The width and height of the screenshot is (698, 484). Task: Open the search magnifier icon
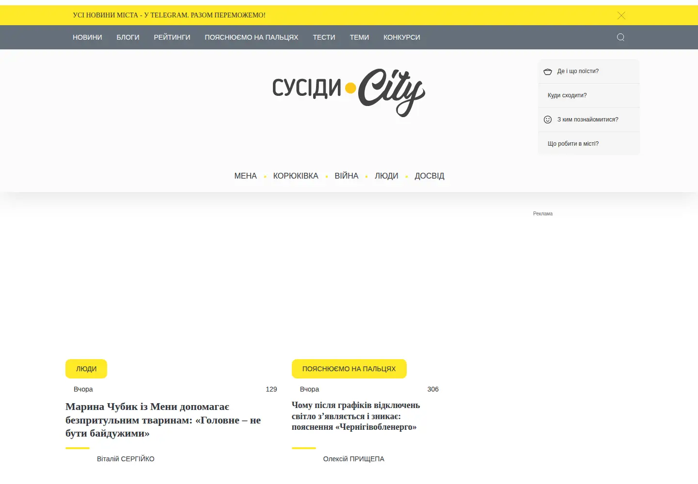point(620,37)
